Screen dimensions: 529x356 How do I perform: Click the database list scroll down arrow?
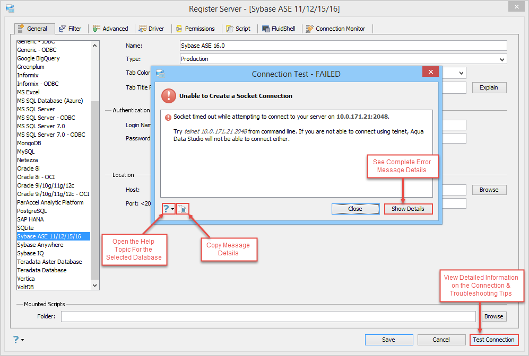click(95, 286)
